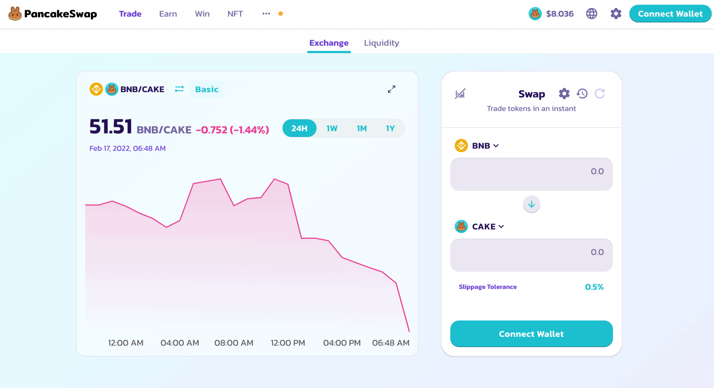Hide the price chart via chart toggle icon
Viewport: 714px width, 388px height.
[460, 94]
